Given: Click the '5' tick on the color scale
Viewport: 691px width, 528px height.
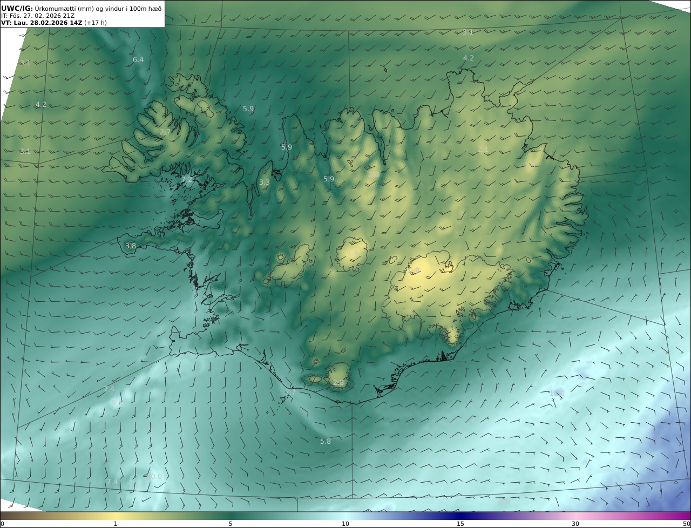Looking at the screenshot, I should click(231, 524).
